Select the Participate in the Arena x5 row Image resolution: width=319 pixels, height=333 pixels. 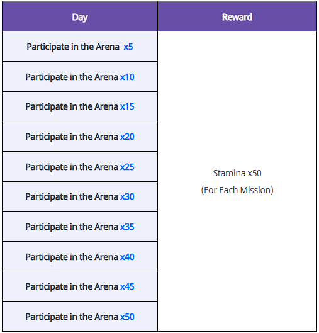click(80, 47)
